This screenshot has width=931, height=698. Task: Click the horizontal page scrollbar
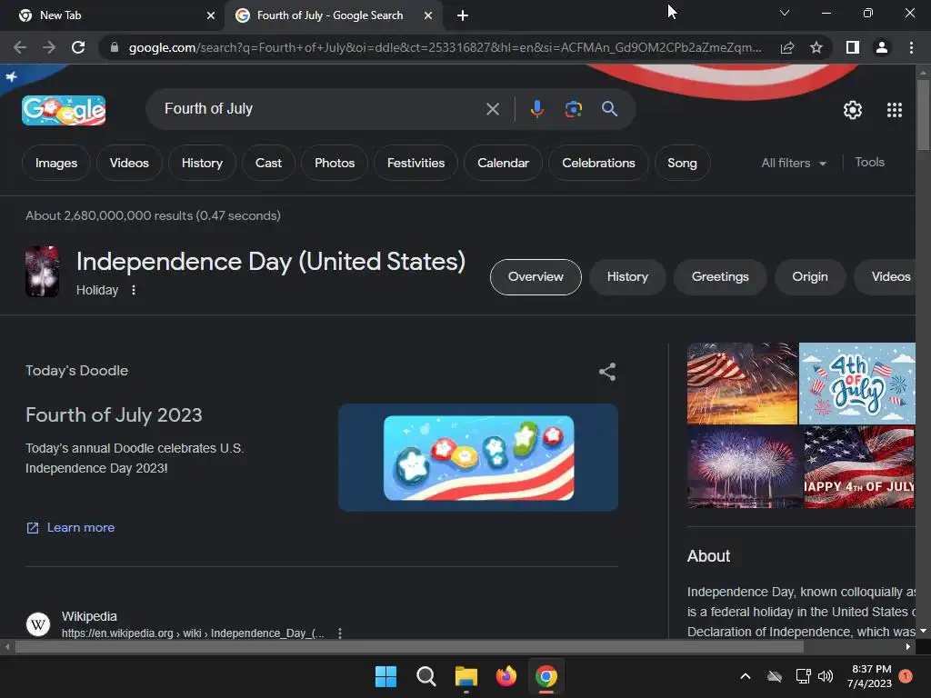(x=410, y=646)
